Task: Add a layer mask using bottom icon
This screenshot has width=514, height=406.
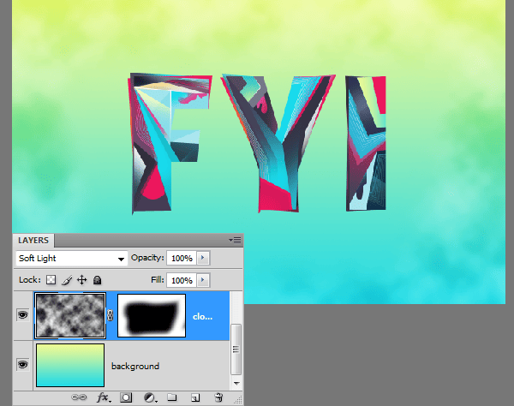Action: pyautogui.click(x=126, y=397)
